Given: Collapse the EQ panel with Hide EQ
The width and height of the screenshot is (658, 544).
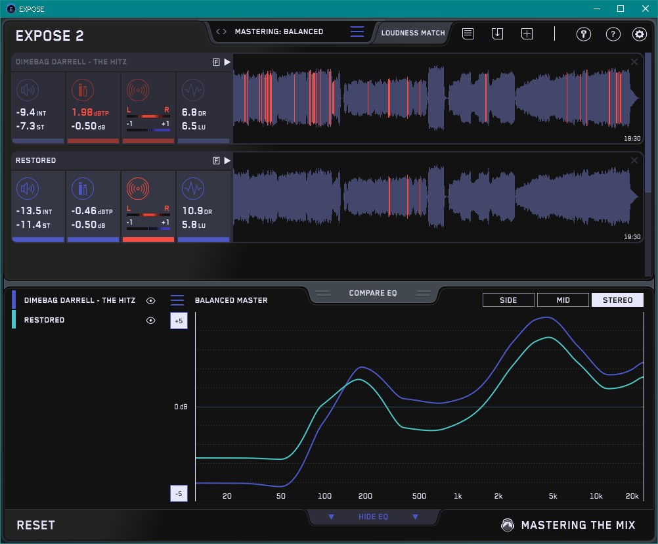Looking at the screenshot, I should (x=373, y=517).
